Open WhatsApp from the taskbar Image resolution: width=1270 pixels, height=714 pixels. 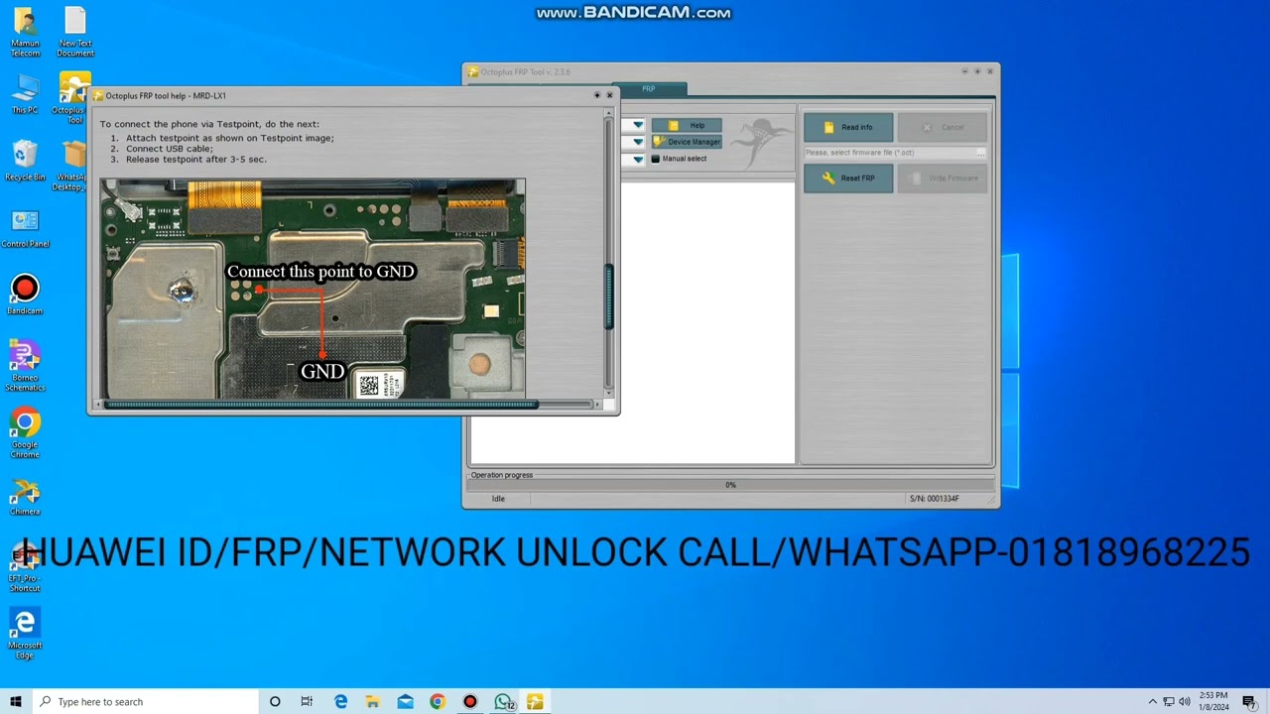click(502, 701)
